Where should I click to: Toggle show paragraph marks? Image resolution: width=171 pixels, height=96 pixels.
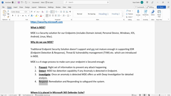pyautogui.click(x=70, y=12)
